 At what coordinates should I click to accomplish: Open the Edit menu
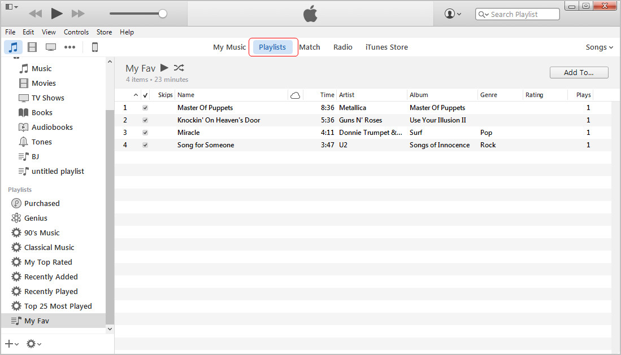(28, 32)
